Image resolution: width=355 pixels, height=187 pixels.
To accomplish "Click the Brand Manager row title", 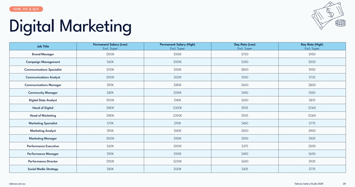I will coord(43,54).
